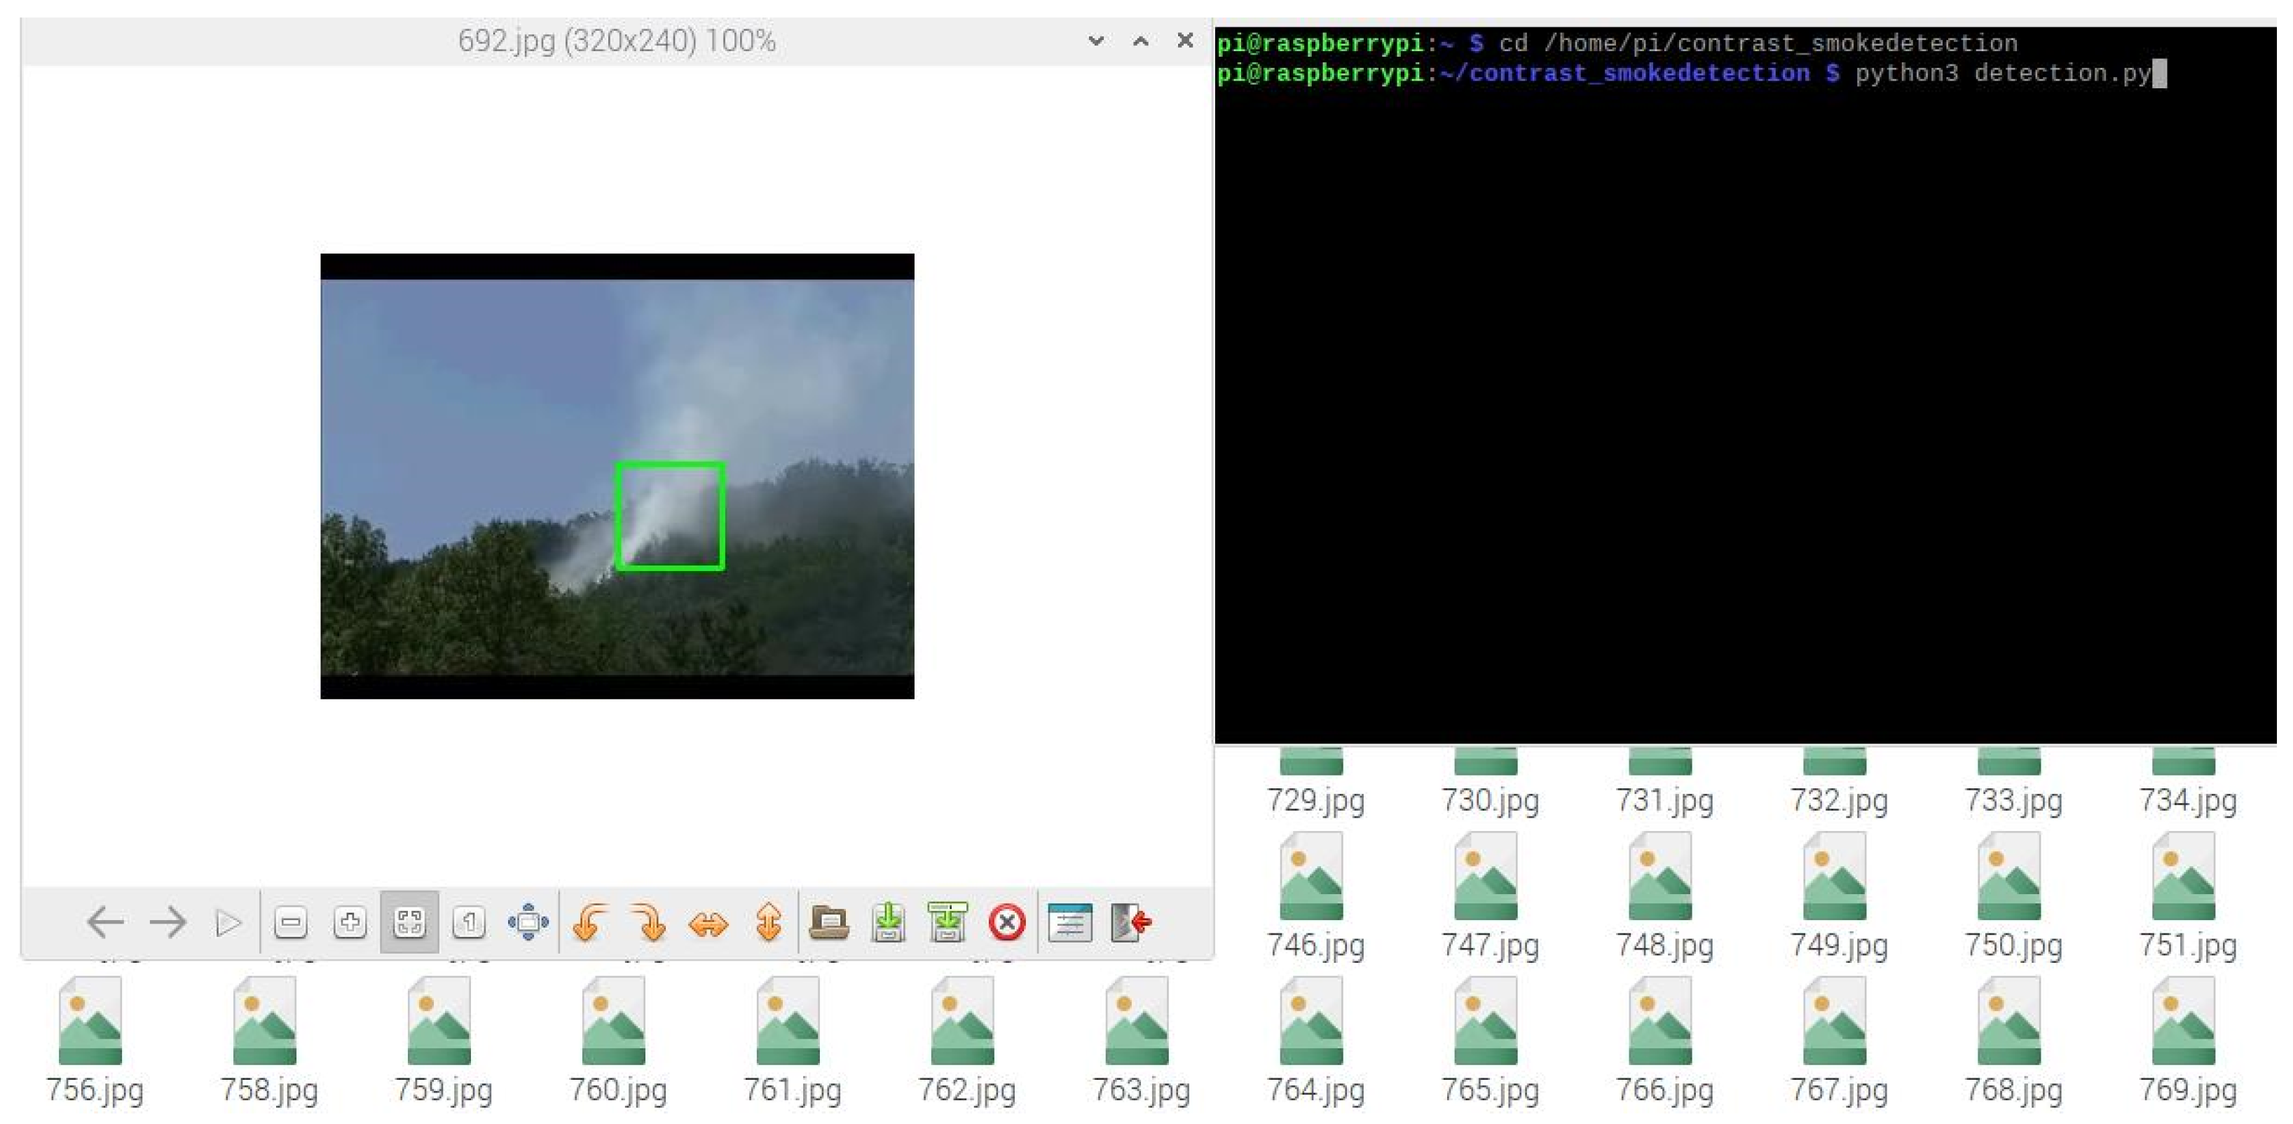Open file with folder icon
Image resolution: width=2293 pixels, height=1124 pixels.
829,922
